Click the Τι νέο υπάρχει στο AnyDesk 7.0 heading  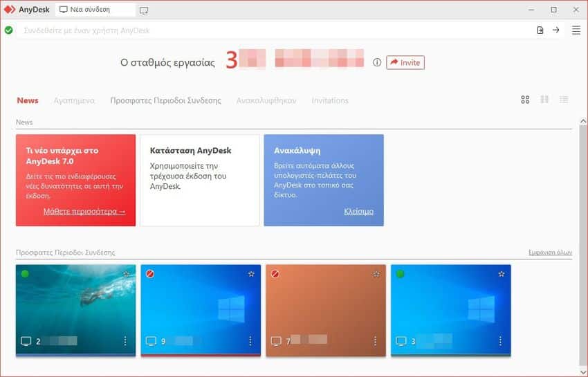[x=62, y=156]
